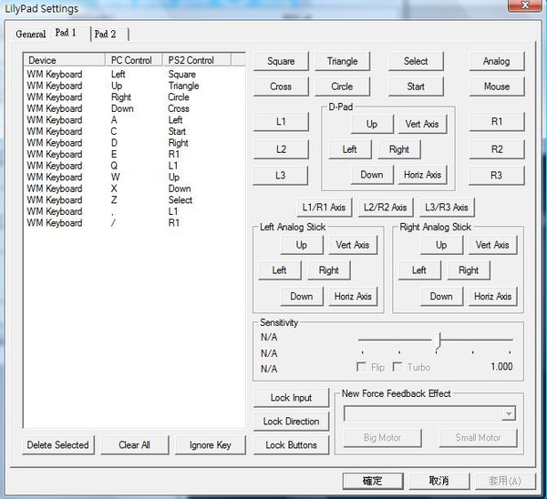Screen dimensions: 547x499
Task: Click D-Pad Left button
Action: pyautogui.click(x=350, y=149)
